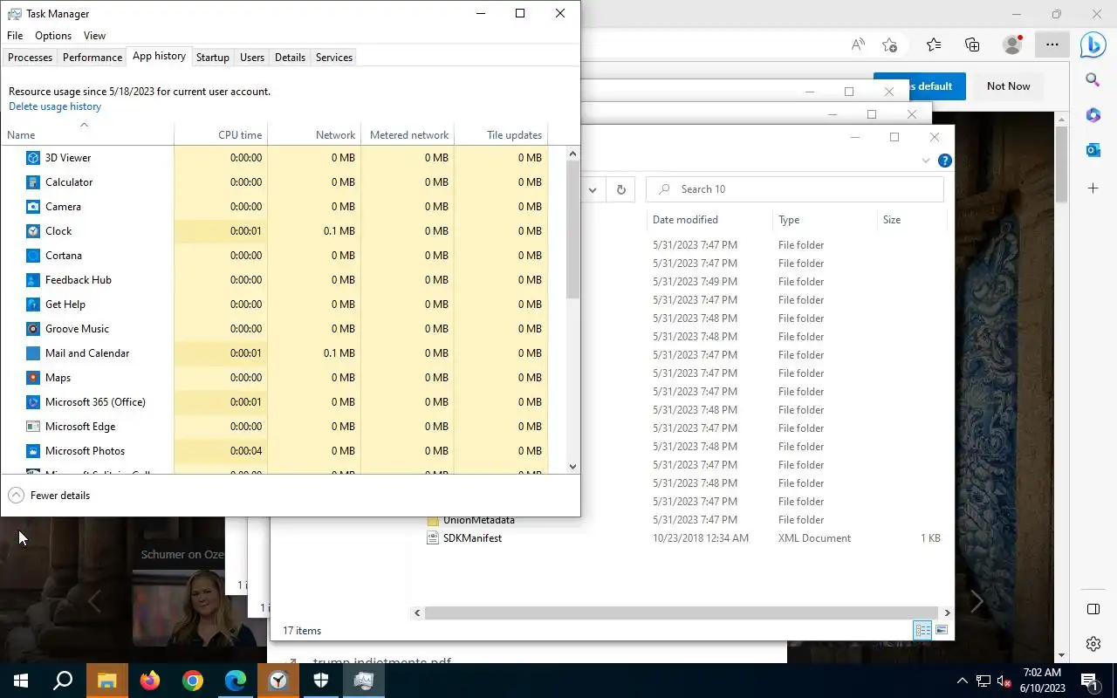Click the Task Manager taskbar button
This screenshot has height=698, width=1117.
click(364, 681)
